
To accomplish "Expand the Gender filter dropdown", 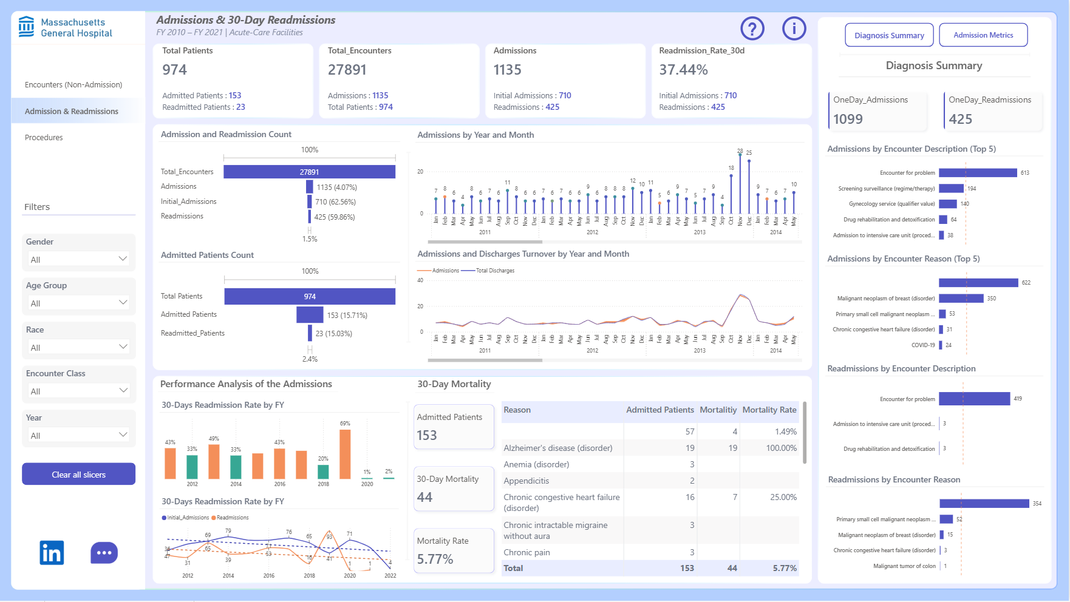I will [79, 259].
